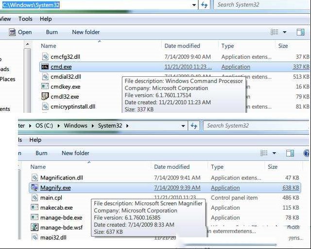The image size is (311, 249).
Task: Click the manage-bde.exe file icon
Action: coord(35,217)
